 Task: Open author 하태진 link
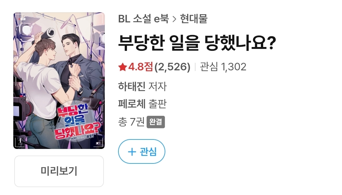pos(132,86)
